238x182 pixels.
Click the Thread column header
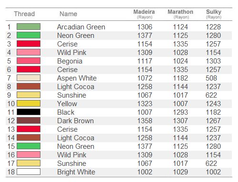[x=24, y=14]
